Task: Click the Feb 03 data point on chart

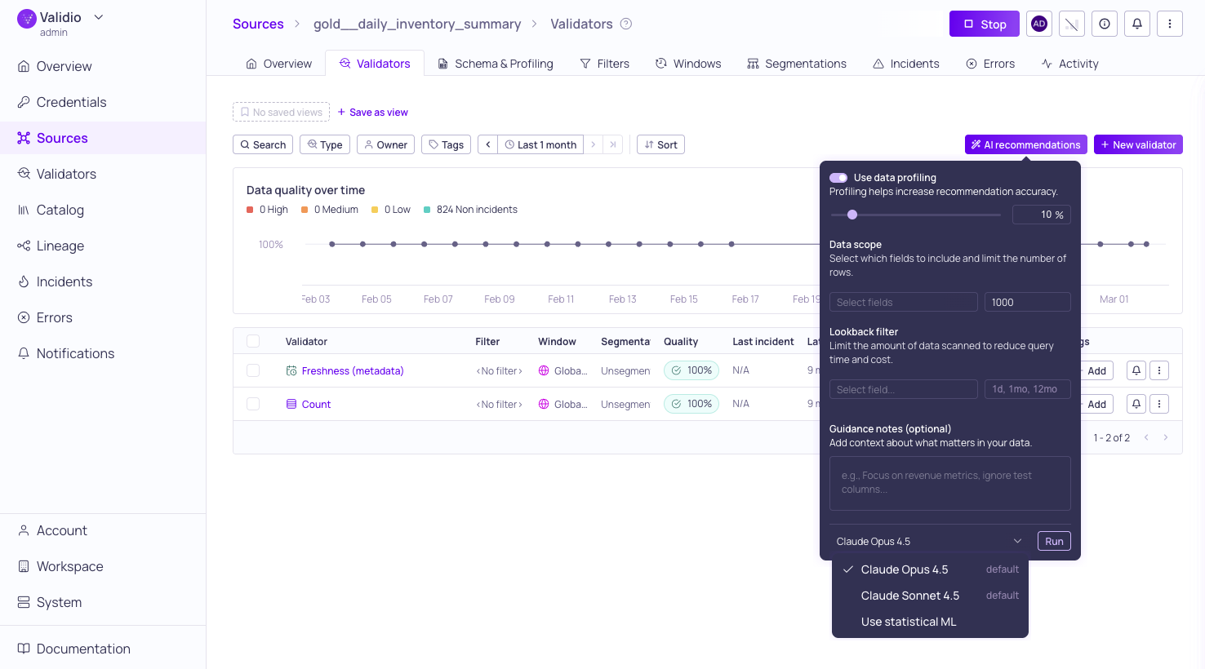Action: tap(332, 244)
